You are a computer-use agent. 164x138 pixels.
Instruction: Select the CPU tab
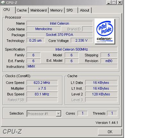[x=8, y=10]
